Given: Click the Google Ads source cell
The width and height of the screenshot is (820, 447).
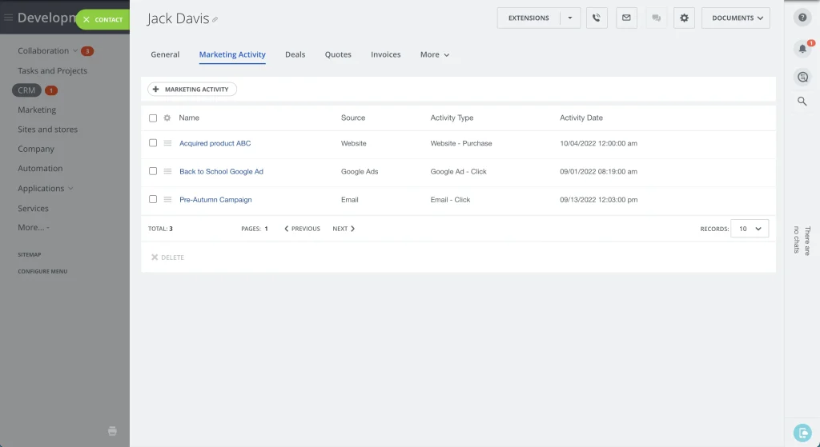Looking at the screenshot, I should click(360, 171).
